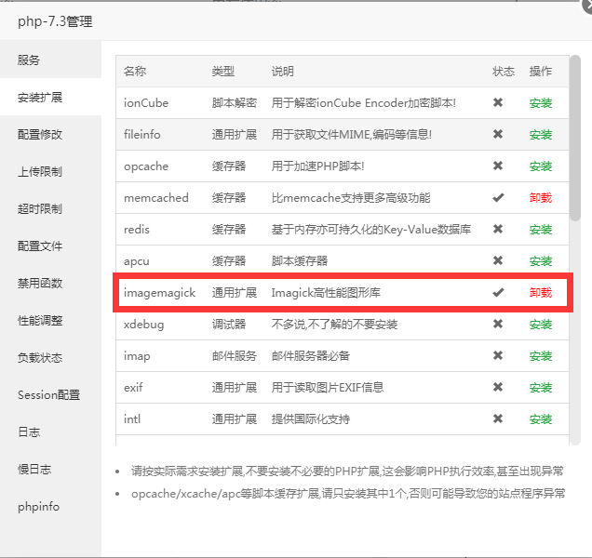
Task: Switch to 配置修改 section
Action: click(40, 135)
